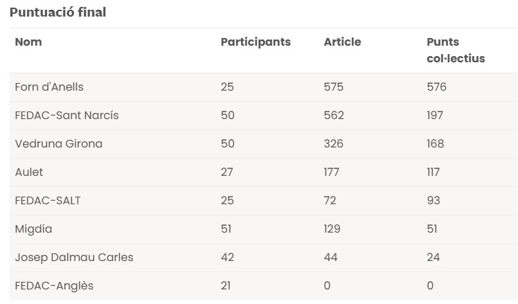Click the Nom column header

click(x=28, y=42)
